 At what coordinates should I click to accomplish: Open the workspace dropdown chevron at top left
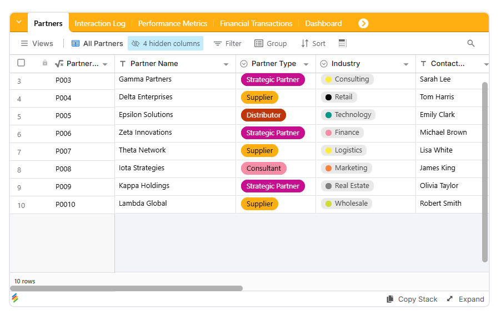point(19,22)
